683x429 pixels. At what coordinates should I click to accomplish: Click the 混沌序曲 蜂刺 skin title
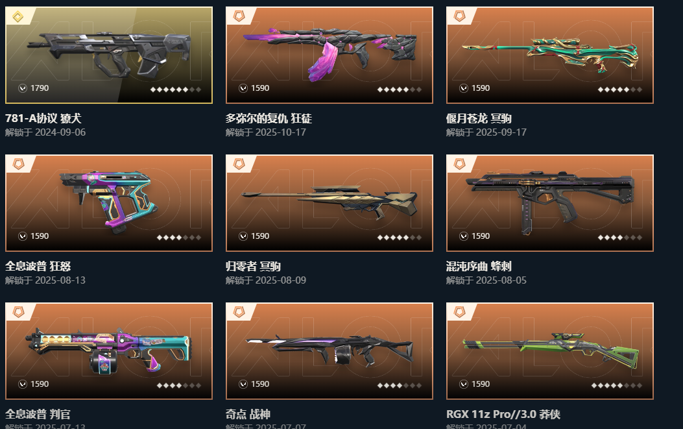479,266
